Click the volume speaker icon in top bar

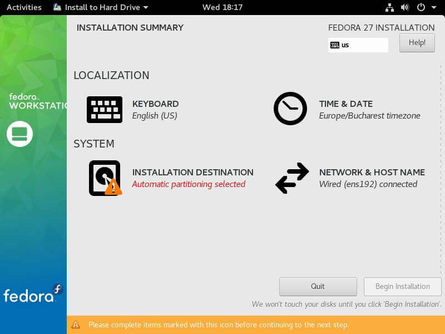405,7
